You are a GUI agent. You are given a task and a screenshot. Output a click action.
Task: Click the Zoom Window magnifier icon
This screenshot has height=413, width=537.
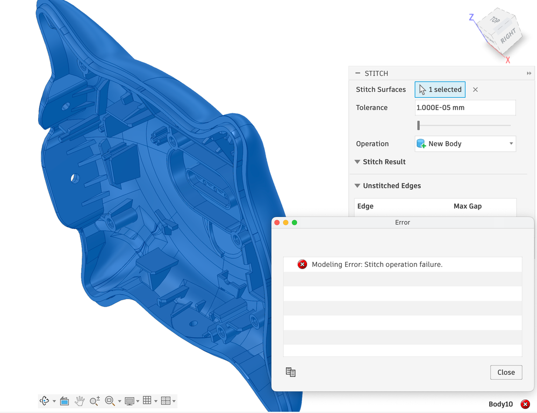pos(110,401)
